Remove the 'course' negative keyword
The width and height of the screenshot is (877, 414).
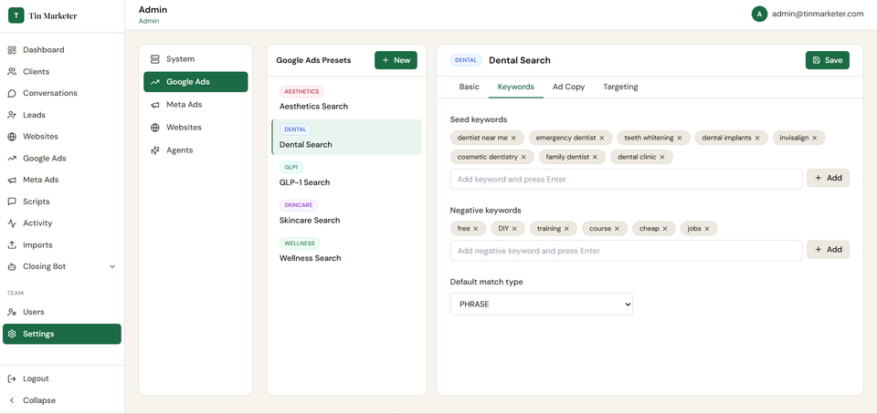(617, 229)
